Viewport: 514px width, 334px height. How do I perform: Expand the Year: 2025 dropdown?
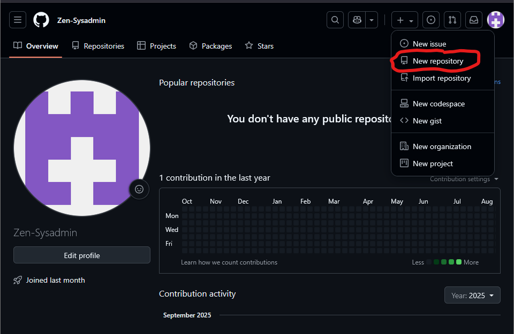472,295
